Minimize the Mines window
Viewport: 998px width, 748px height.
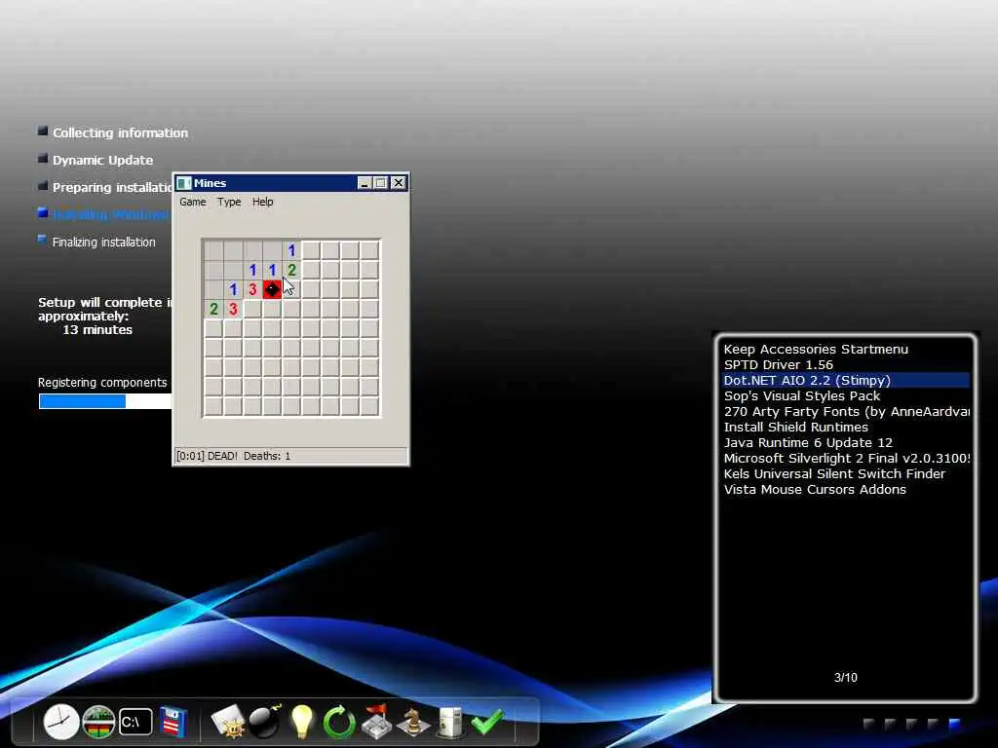365,183
